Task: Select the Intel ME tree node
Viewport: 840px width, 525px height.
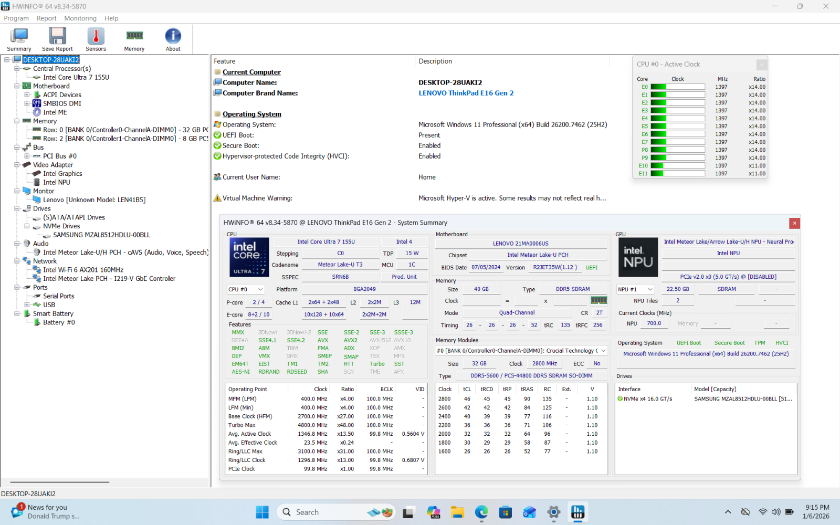Action: click(x=55, y=112)
